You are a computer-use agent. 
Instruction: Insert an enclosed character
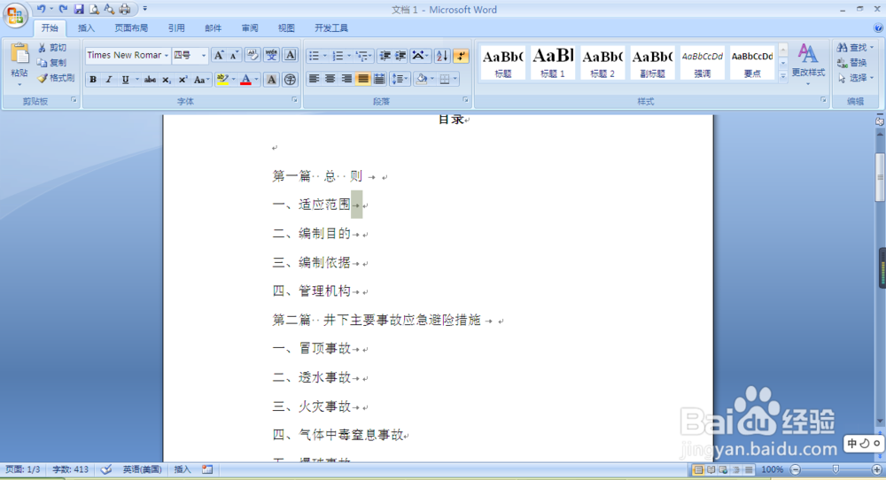pos(290,80)
